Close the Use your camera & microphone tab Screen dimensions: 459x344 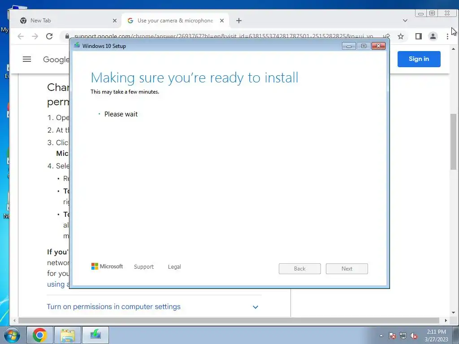(x=222, y=21)
